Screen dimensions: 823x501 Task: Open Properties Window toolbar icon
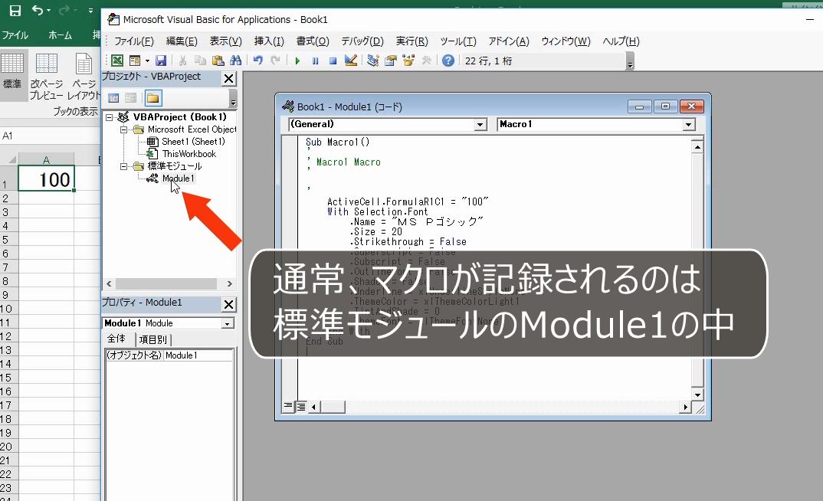click(391, 61)
